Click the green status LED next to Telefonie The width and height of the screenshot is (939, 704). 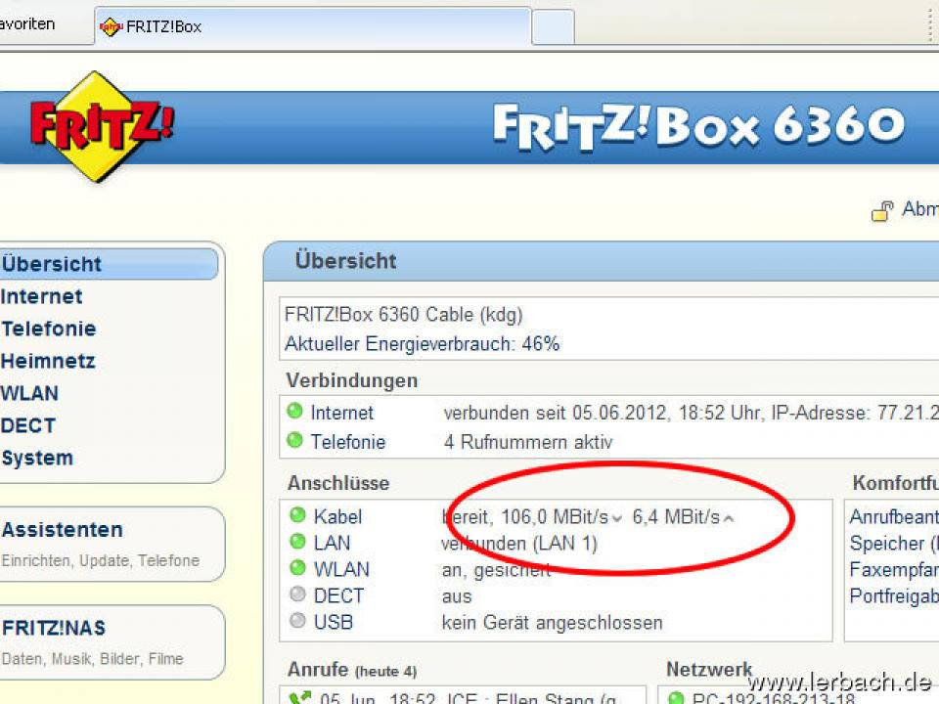294,441
